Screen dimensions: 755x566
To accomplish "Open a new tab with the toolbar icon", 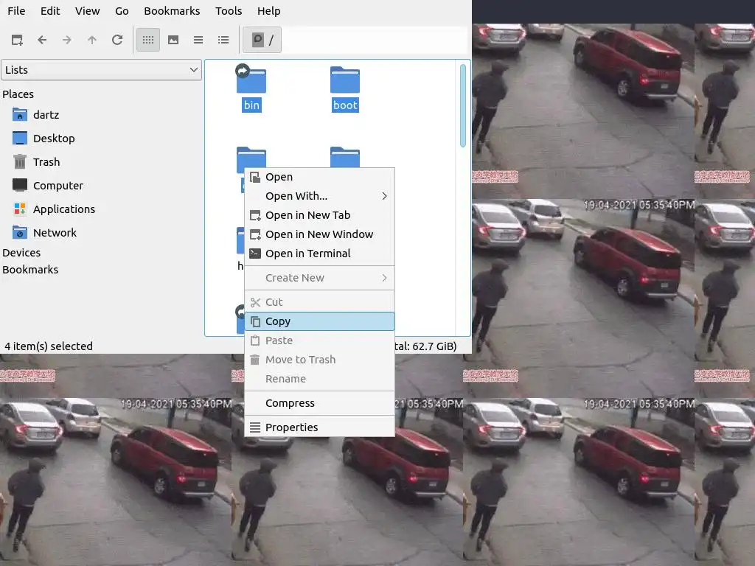I will [x=18, y=40].
